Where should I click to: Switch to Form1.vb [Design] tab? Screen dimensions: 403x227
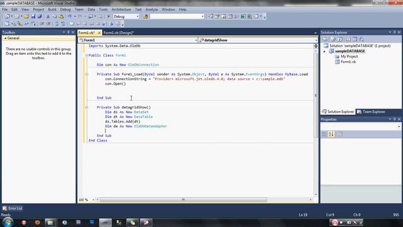(118, 33)
